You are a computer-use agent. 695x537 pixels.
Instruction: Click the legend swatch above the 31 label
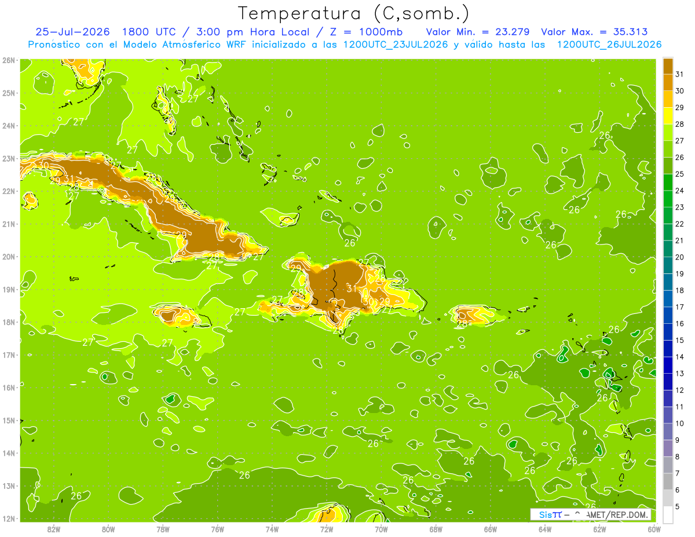(x=668, y=66)
